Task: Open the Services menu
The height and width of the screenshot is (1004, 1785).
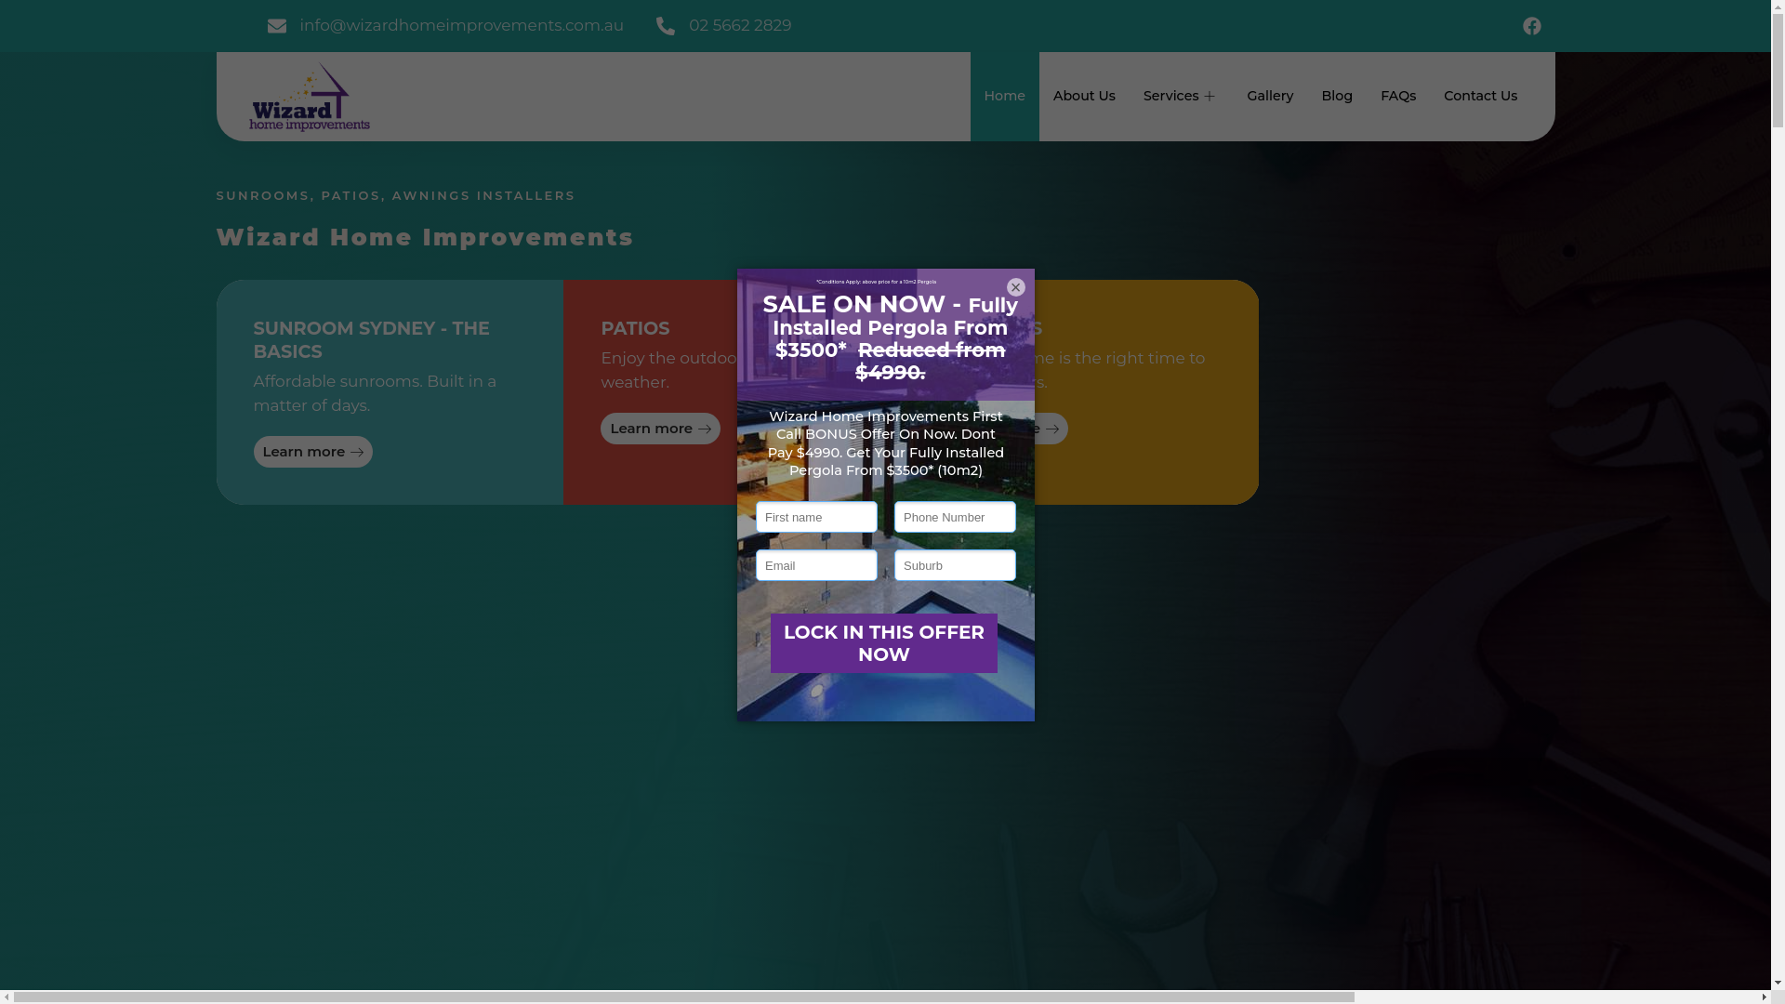Action: (x=1170, y=97)
